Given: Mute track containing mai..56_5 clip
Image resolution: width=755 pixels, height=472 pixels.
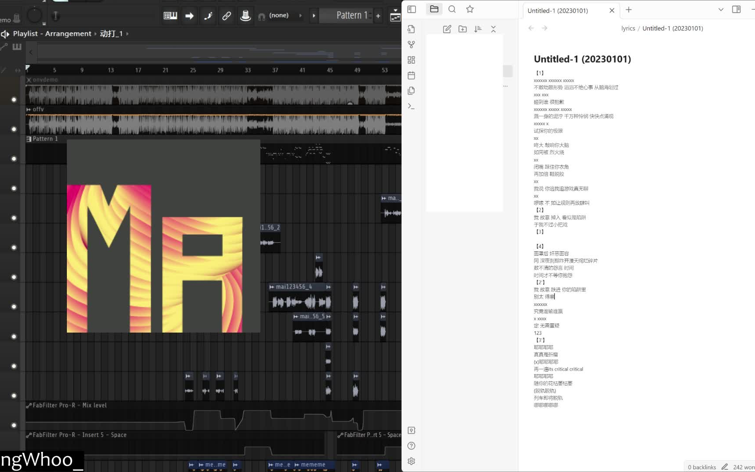Looking at the screenshot, I should point(14,337).
